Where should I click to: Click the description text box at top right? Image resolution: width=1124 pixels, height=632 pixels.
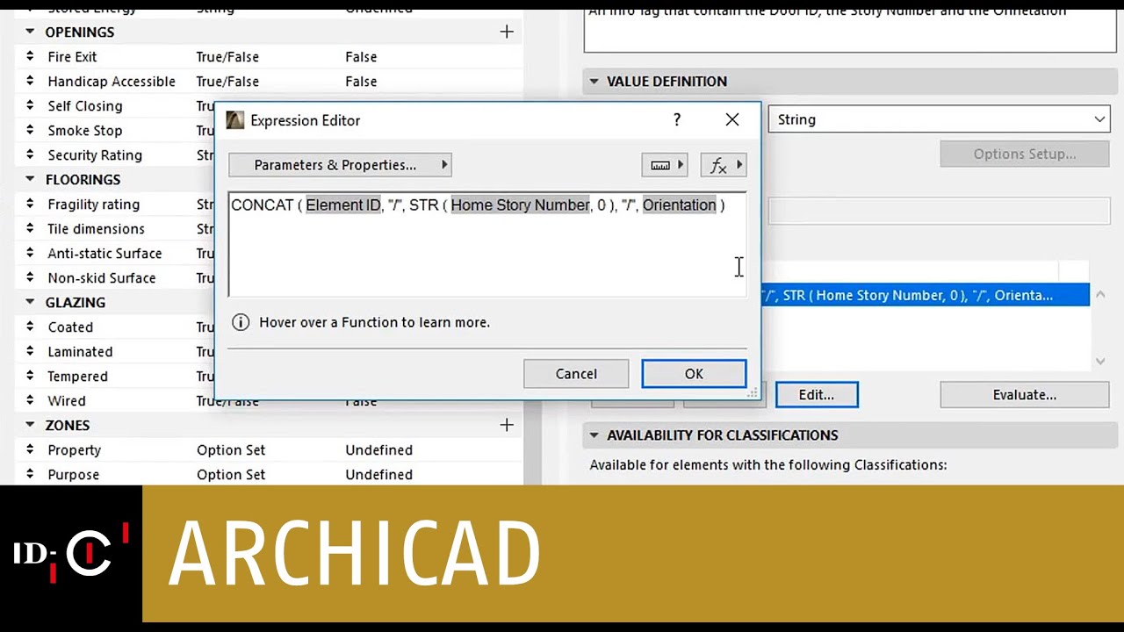(x=850, y=29)
